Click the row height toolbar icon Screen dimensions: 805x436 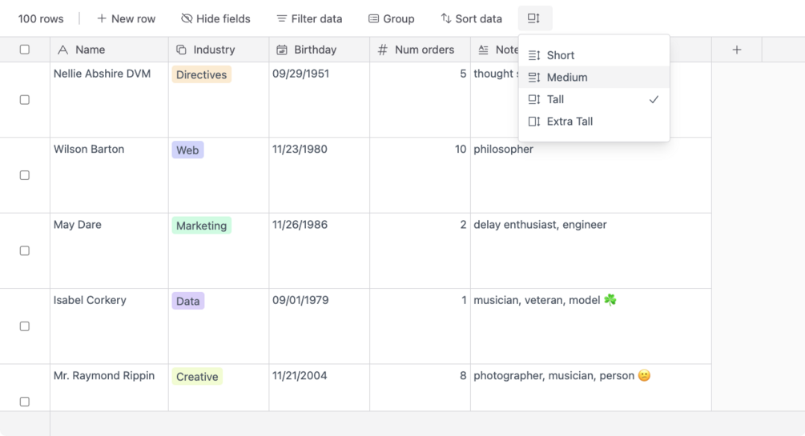tap(534, 18)
